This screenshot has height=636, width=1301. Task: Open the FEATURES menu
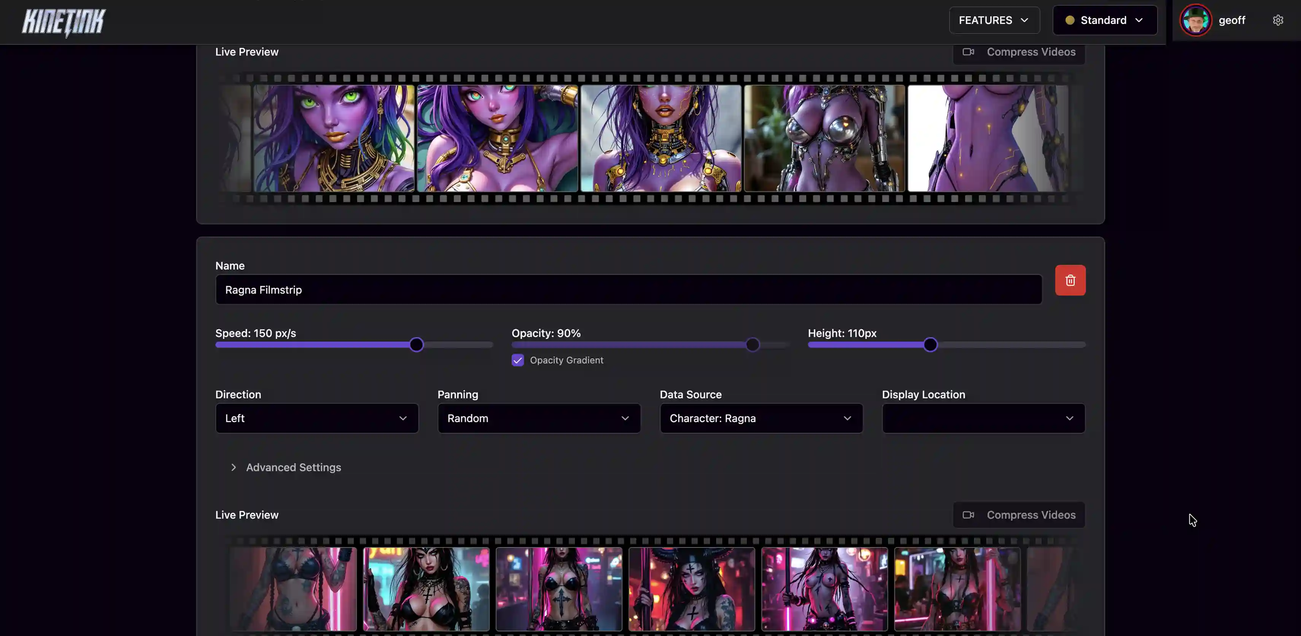click(994, 20)
